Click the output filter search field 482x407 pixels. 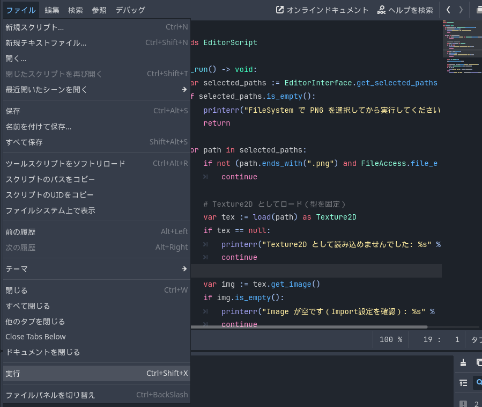point(479,383)
